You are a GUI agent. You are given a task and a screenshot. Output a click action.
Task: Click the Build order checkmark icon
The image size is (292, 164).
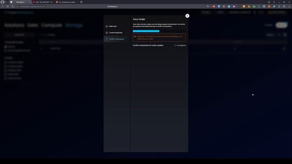pyautogui.click(x=107, y=26)
